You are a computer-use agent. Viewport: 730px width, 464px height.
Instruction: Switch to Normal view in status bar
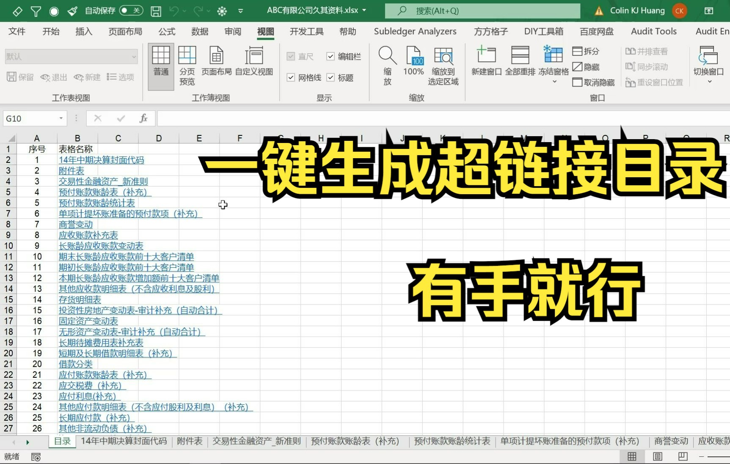pos(632,457)
